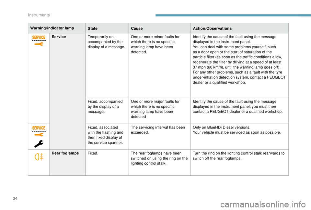Click the 'Instruments' section heading
The height and width of the screenshot is (210, 311).
click(x=39, y=15)
